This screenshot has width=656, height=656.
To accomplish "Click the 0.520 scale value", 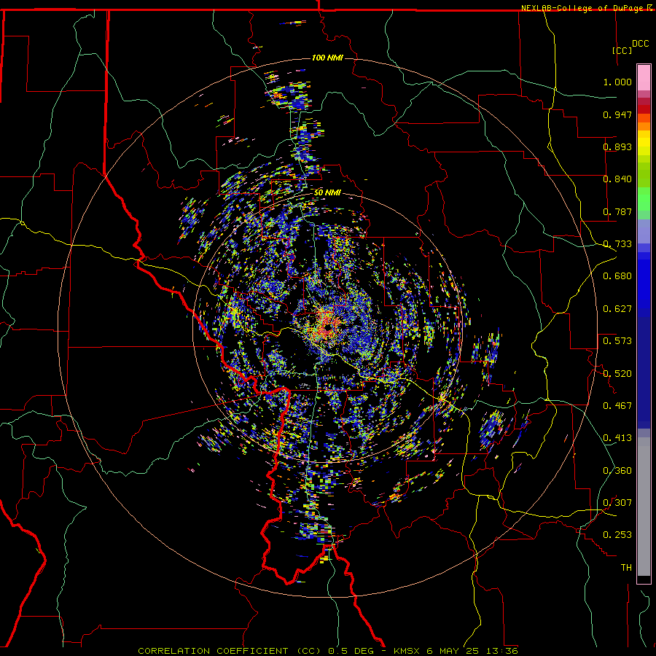I will [x=617, y=374].
